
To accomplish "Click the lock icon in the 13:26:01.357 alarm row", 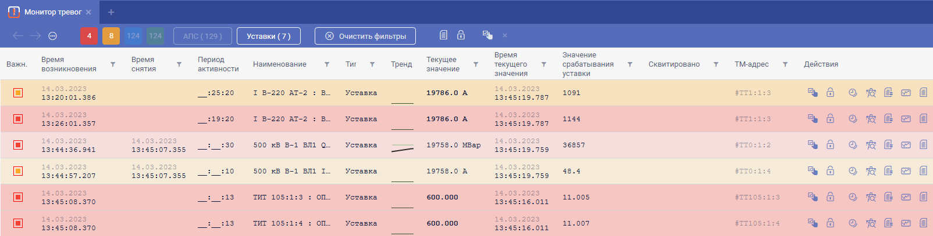I will [830, 119].
